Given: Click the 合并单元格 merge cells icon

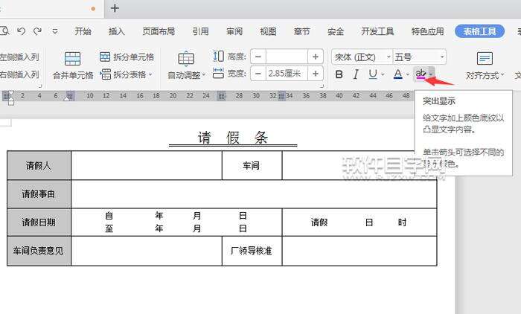Looking at the screenshot, I should pos(73,59).
